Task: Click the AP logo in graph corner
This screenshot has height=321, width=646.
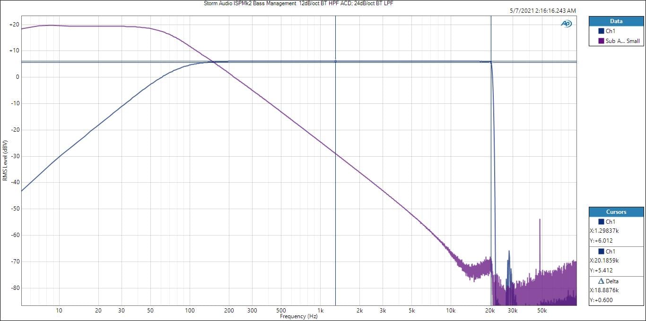Action: 566,24
